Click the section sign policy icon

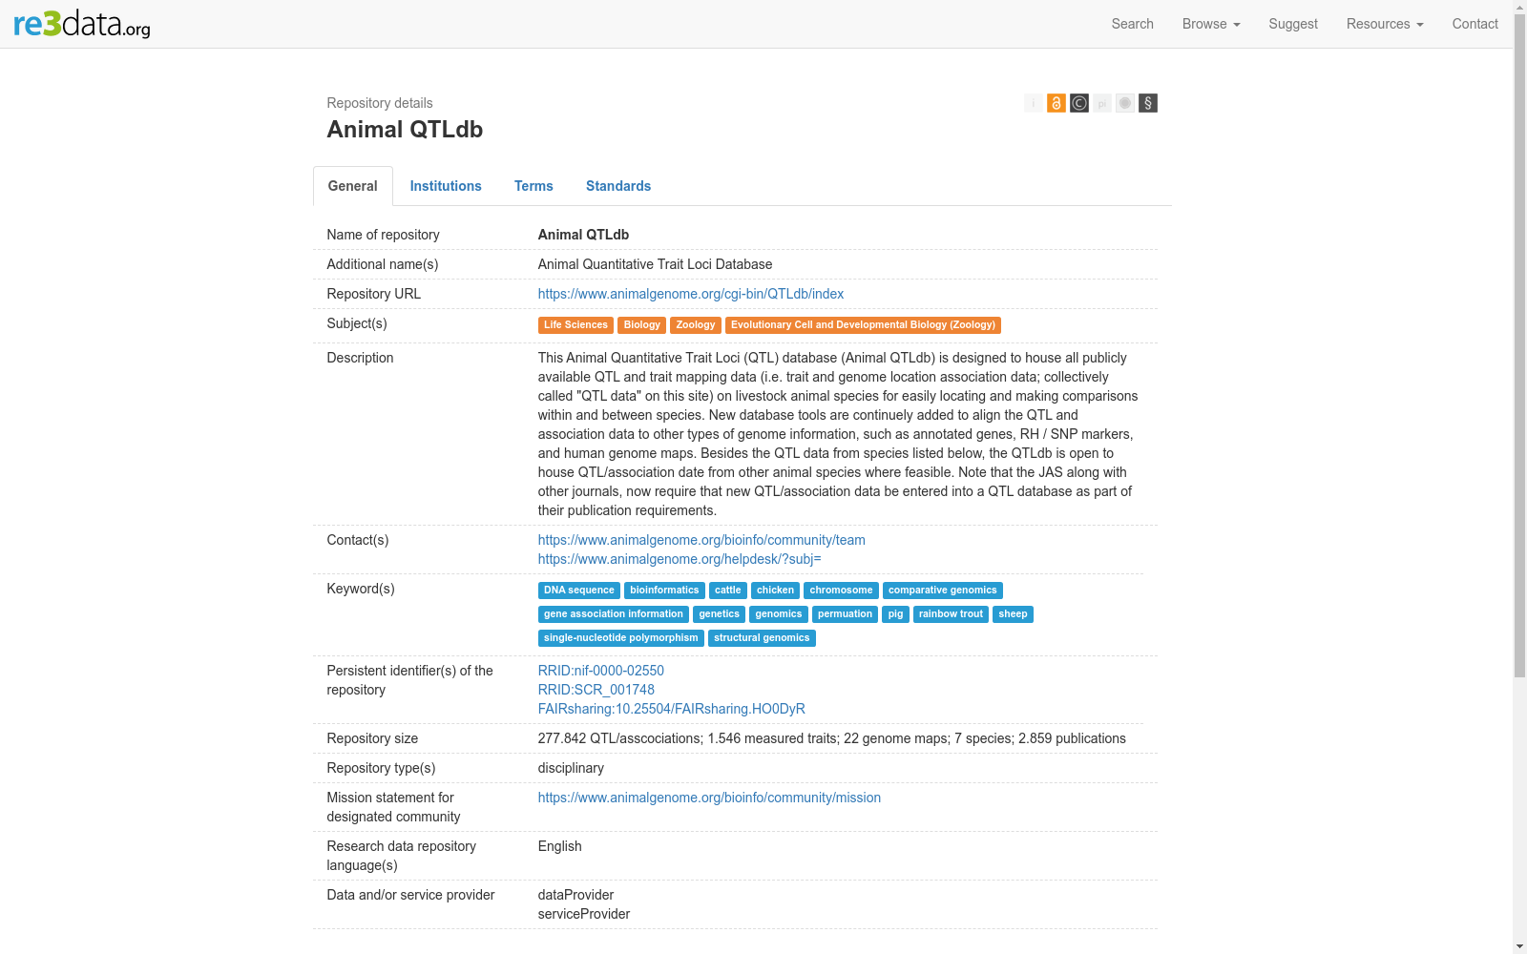tap(1148, 103)
